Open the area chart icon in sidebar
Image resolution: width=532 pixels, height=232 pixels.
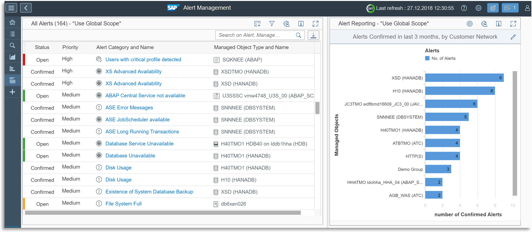click(x=13, y=57)
